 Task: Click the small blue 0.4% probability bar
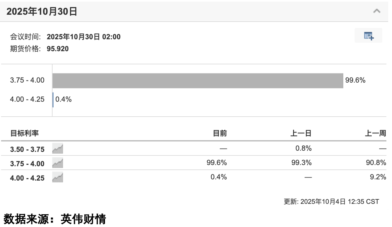click(53, 100)
